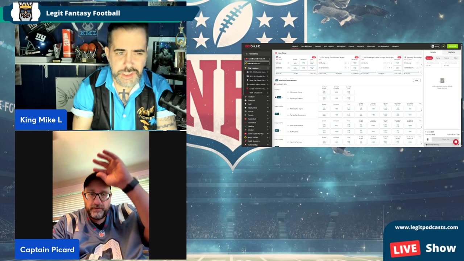This screenshot has height=261, width=464.
Task: Click the Golf icon in sidebar
Action: [x=245, y=104]
